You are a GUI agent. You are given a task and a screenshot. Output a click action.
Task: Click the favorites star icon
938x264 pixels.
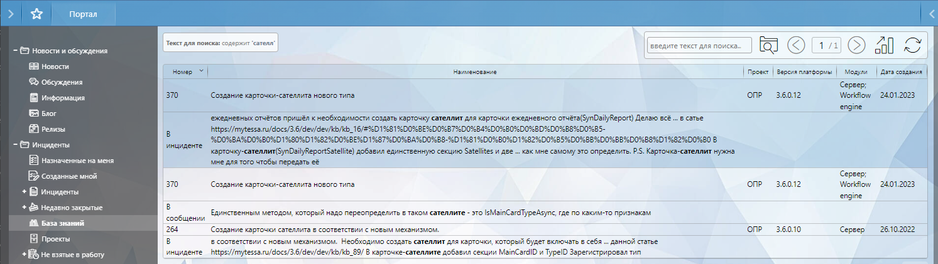(37, 13)
